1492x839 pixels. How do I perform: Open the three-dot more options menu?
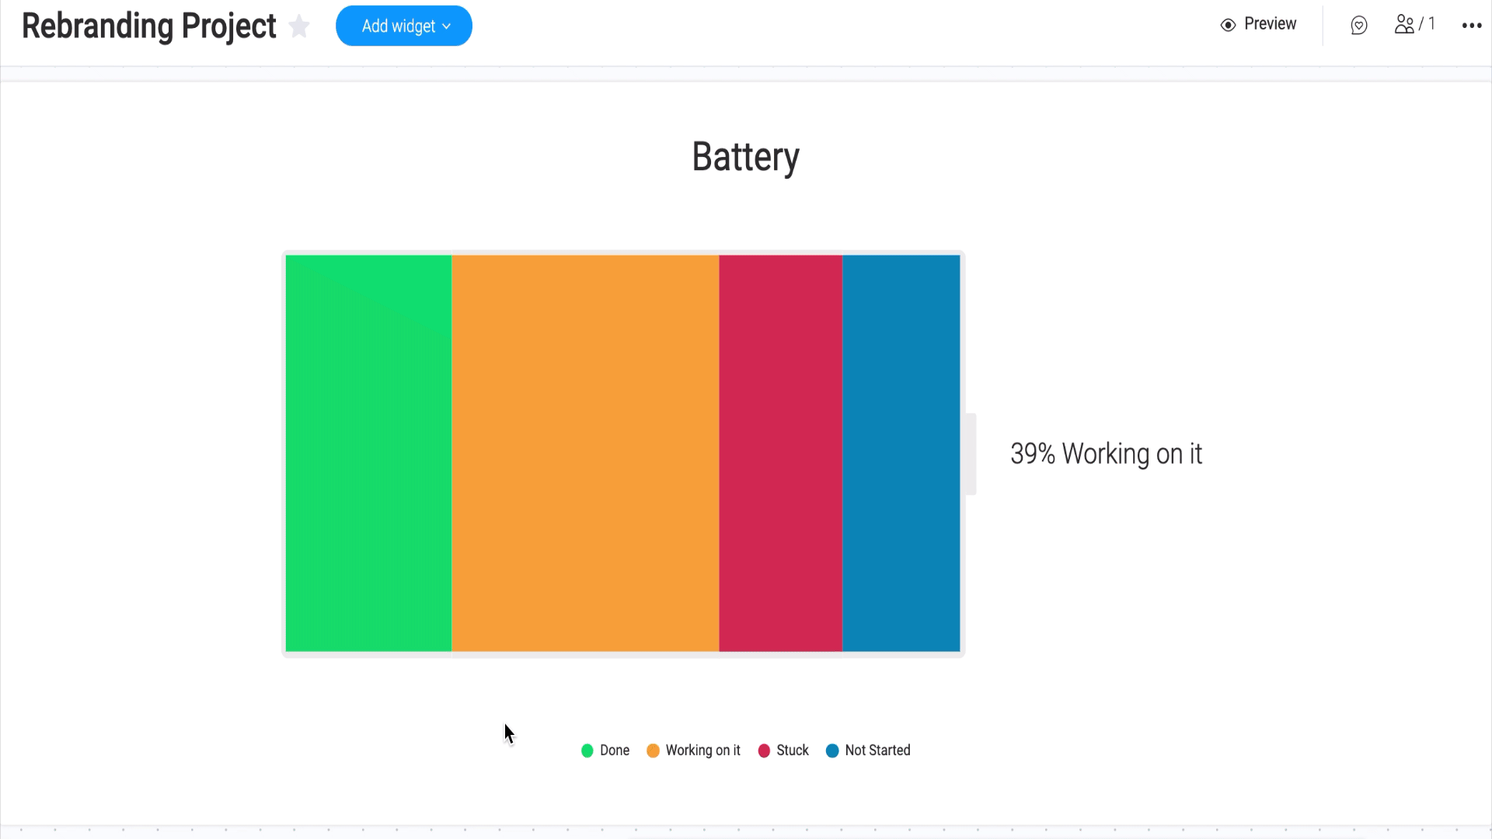(1471, 26)
